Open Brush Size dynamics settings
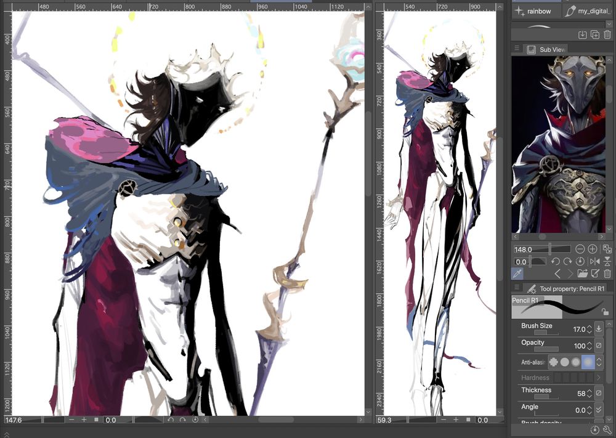 598,328
